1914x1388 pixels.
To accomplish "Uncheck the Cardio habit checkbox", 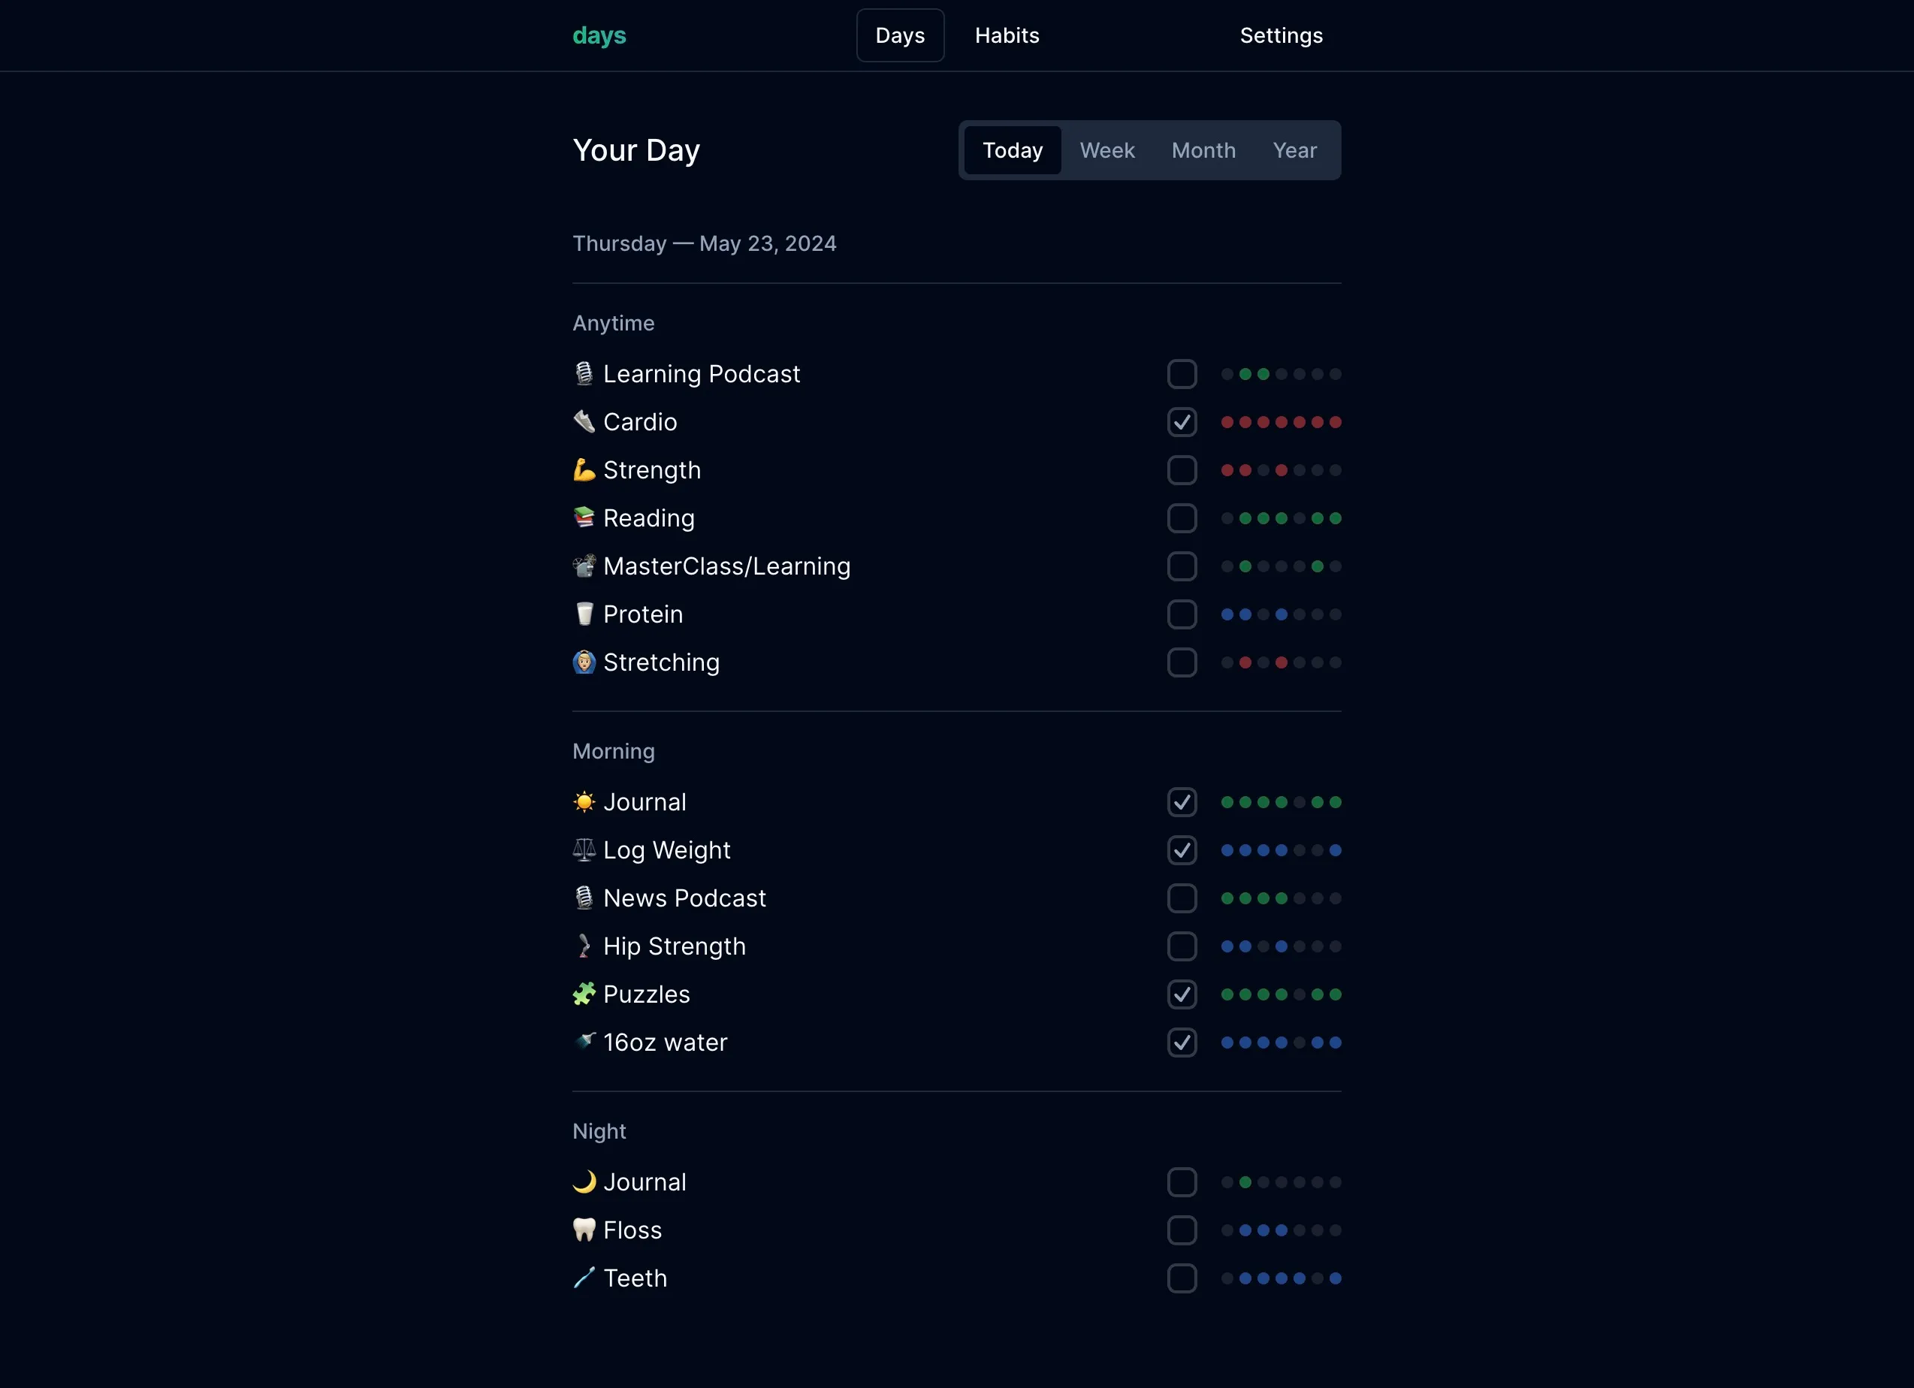I will 1182,422.
